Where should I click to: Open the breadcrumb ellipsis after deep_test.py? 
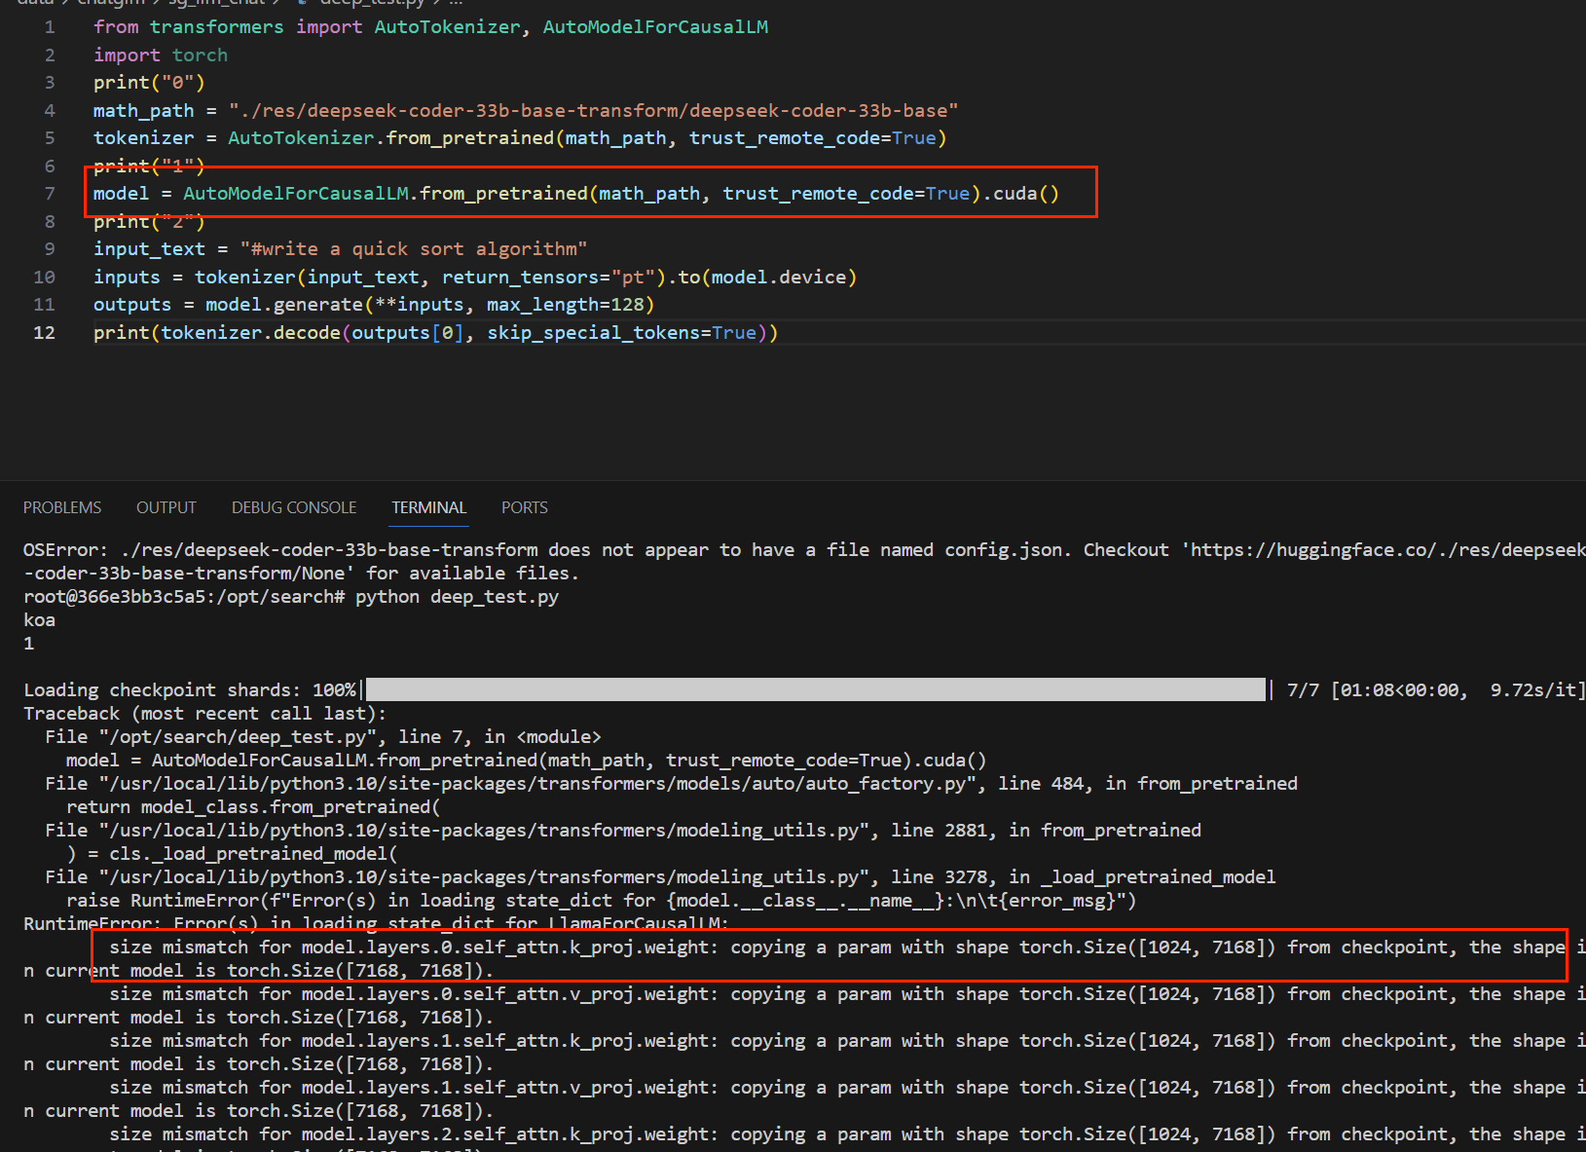pyautogui.click(x=455, y=3)
